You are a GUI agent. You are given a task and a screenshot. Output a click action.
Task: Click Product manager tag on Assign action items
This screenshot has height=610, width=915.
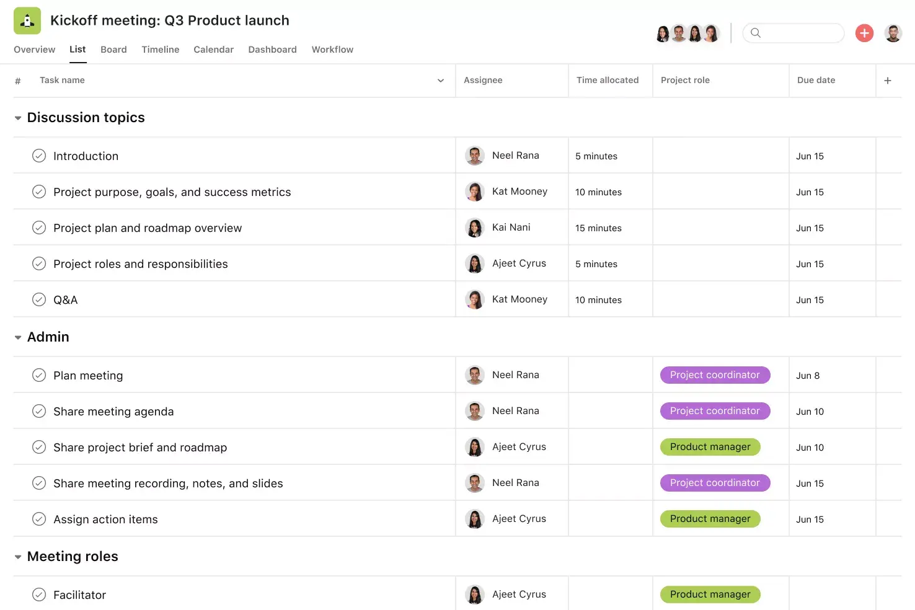pyautogui.click(x=710, y=519)
